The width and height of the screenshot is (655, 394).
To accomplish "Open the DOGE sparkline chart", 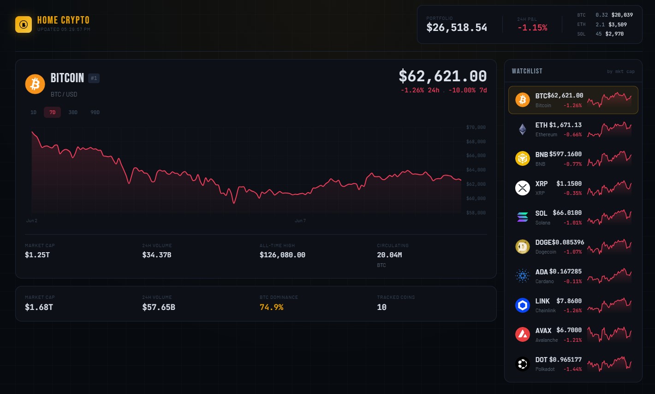I will click(609, 247).
